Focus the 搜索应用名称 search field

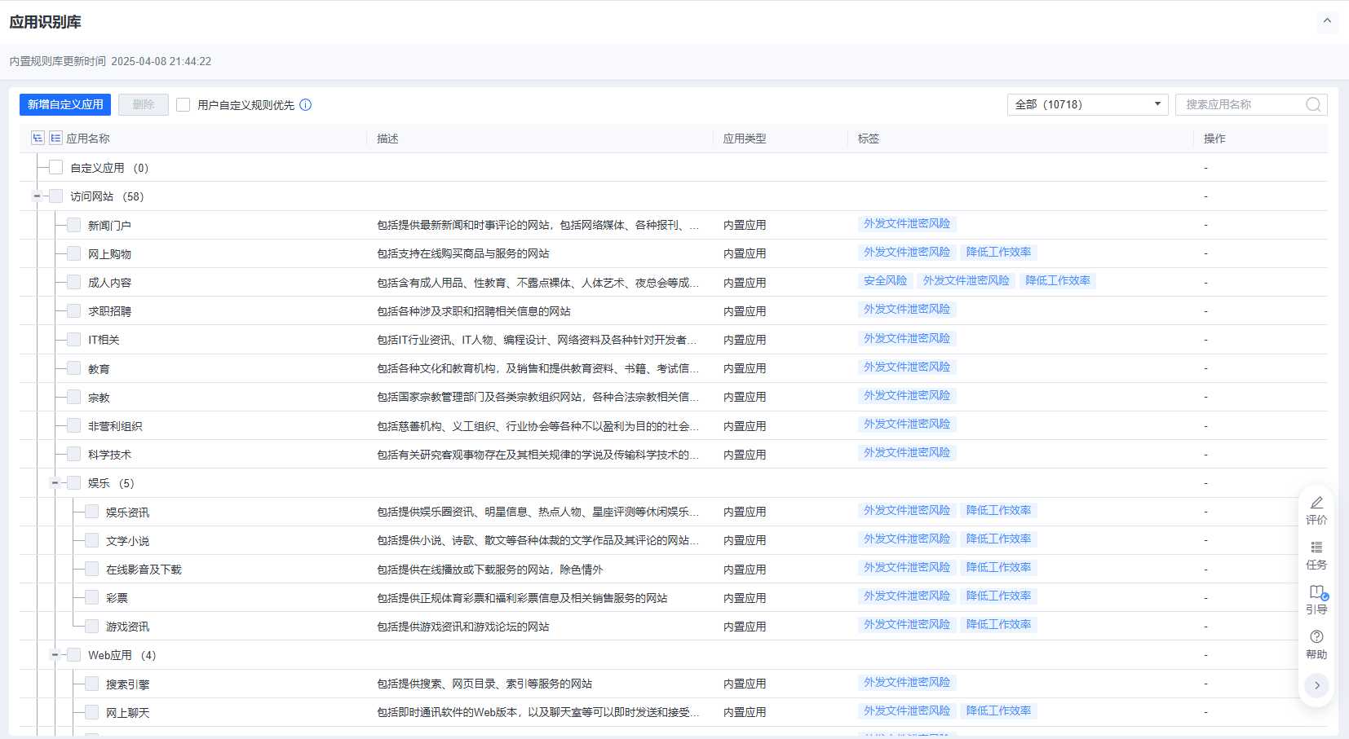click(x=1241, y=105)
